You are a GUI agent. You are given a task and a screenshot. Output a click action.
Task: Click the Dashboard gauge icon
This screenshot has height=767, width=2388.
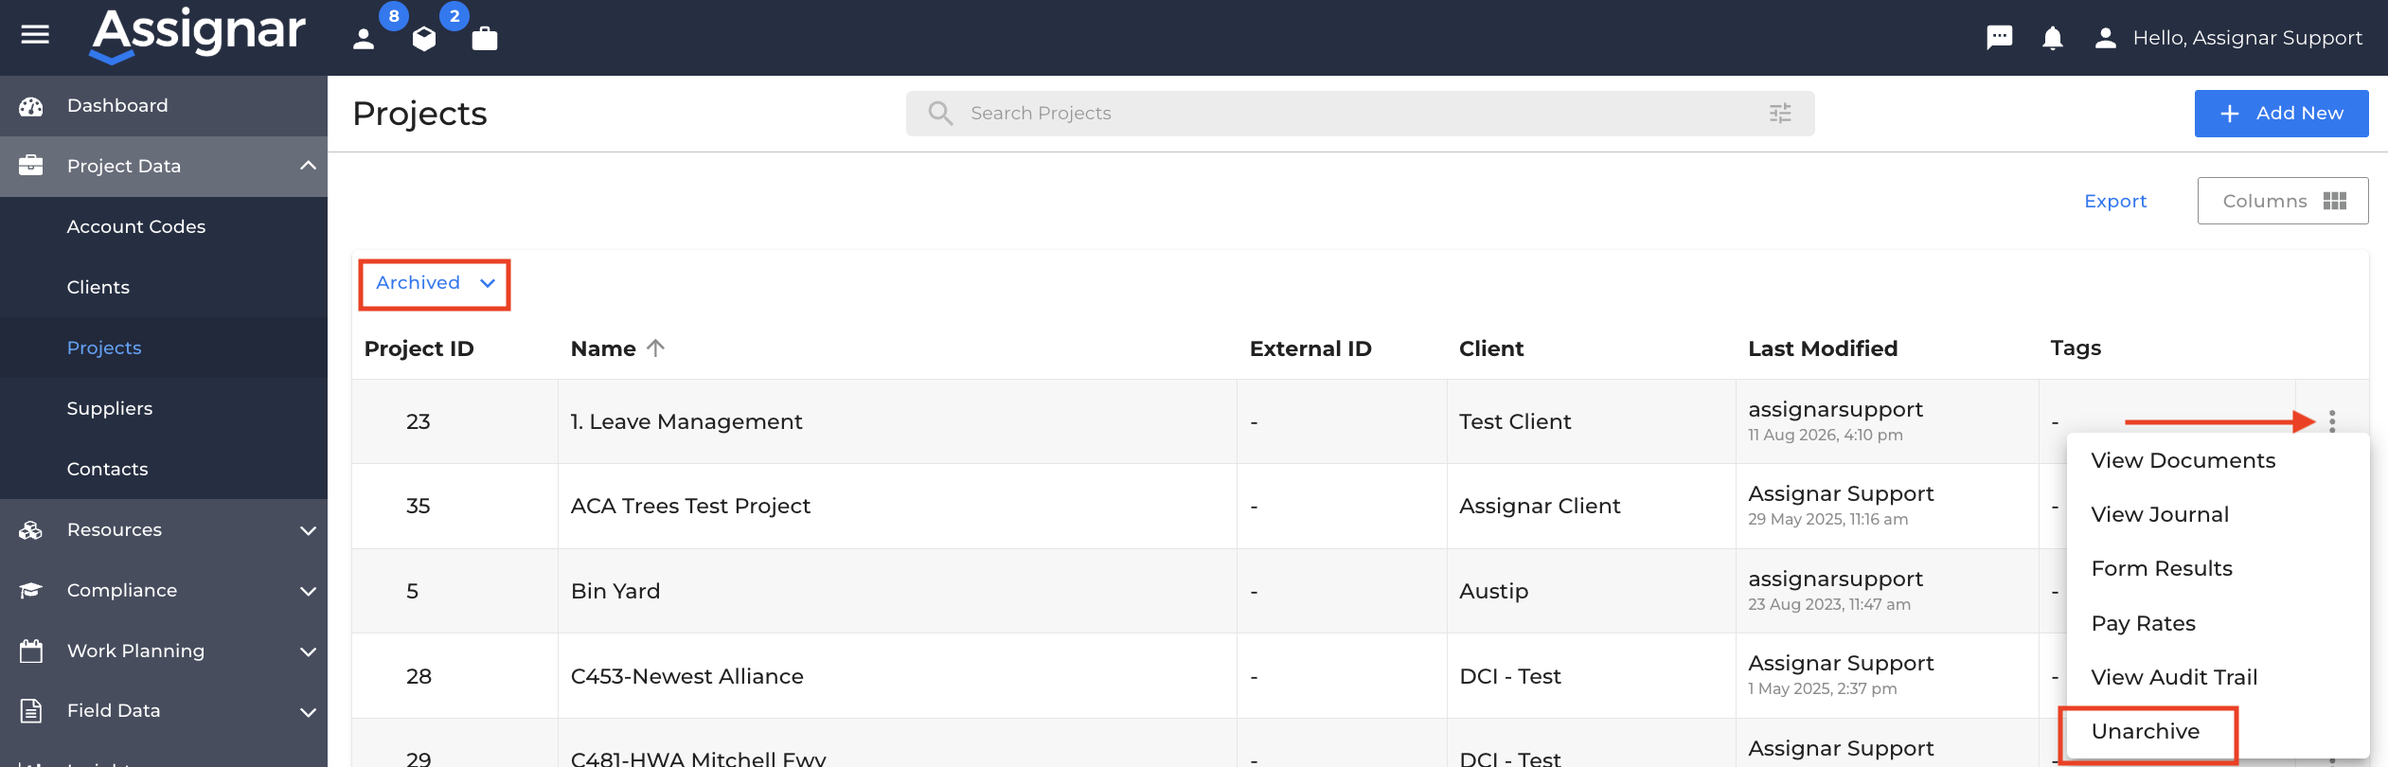[x=31, y=106]
